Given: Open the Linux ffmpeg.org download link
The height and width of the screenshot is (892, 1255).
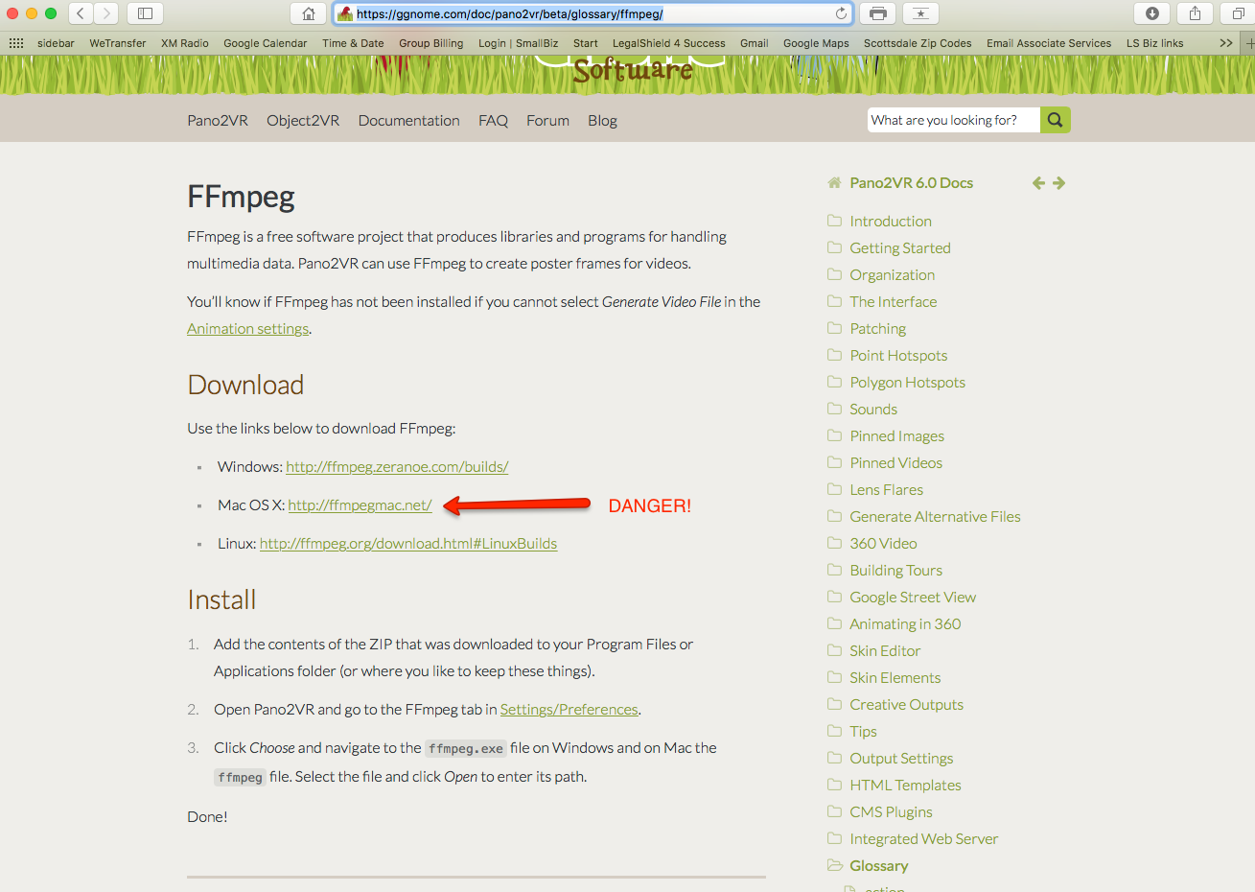Looking at the screenshot, I should tap(408, 543).
